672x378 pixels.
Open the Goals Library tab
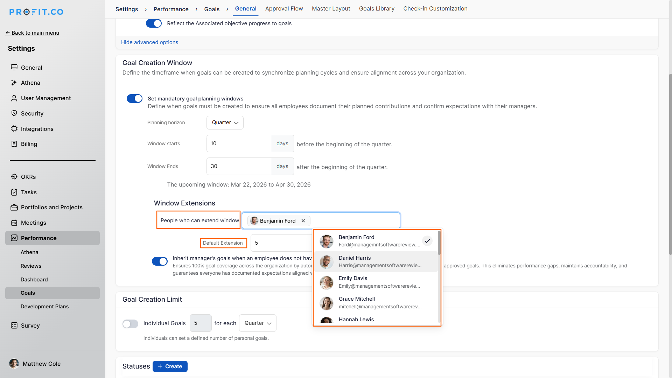pos(377,9)
